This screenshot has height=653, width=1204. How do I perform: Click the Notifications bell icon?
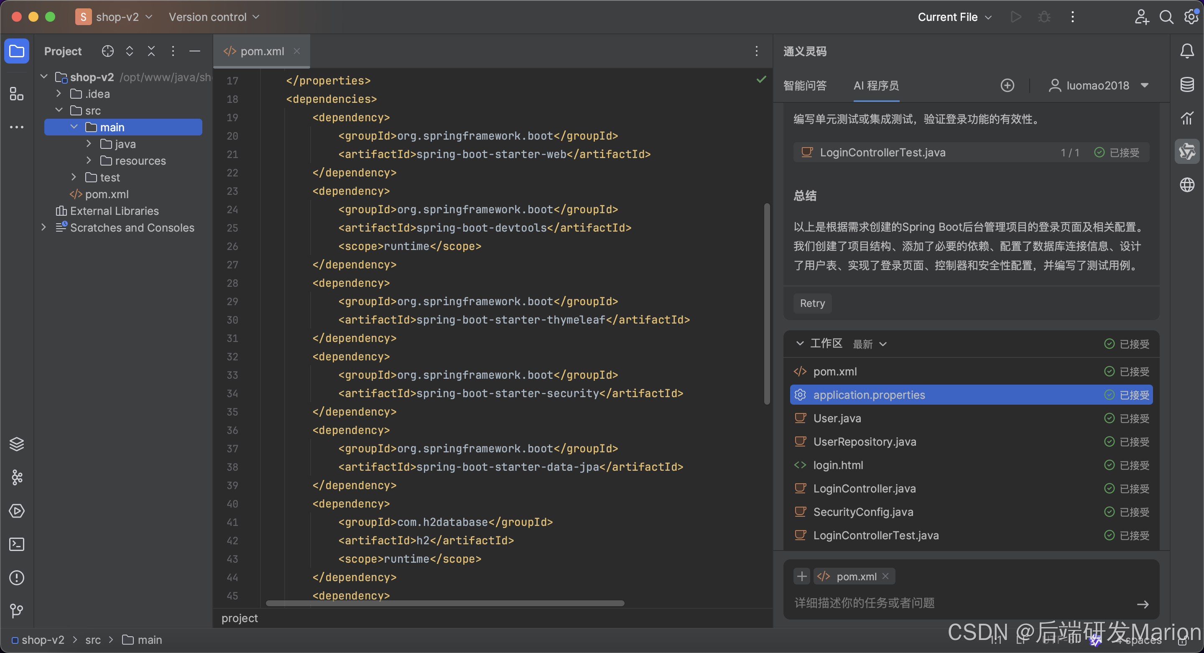[x=1187, y=51]
